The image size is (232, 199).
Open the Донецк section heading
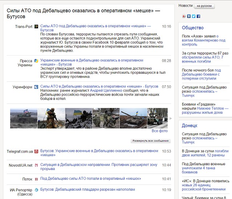190,126
